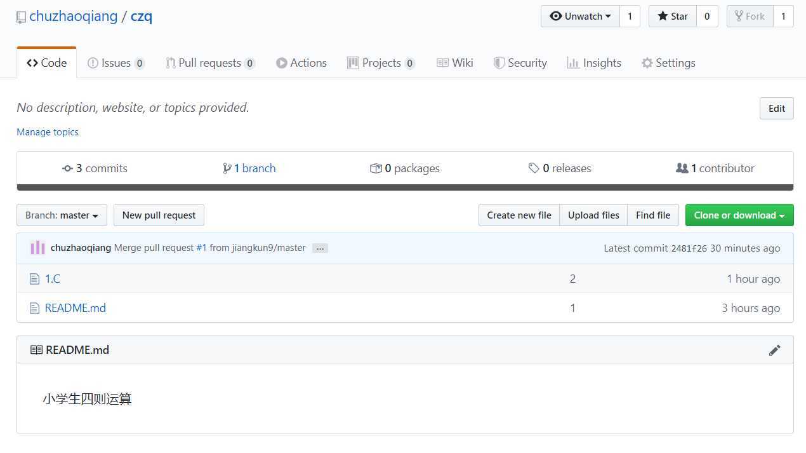Open the Actions tab
Viewport: 806px width, 453px height.
pos(301,63)
